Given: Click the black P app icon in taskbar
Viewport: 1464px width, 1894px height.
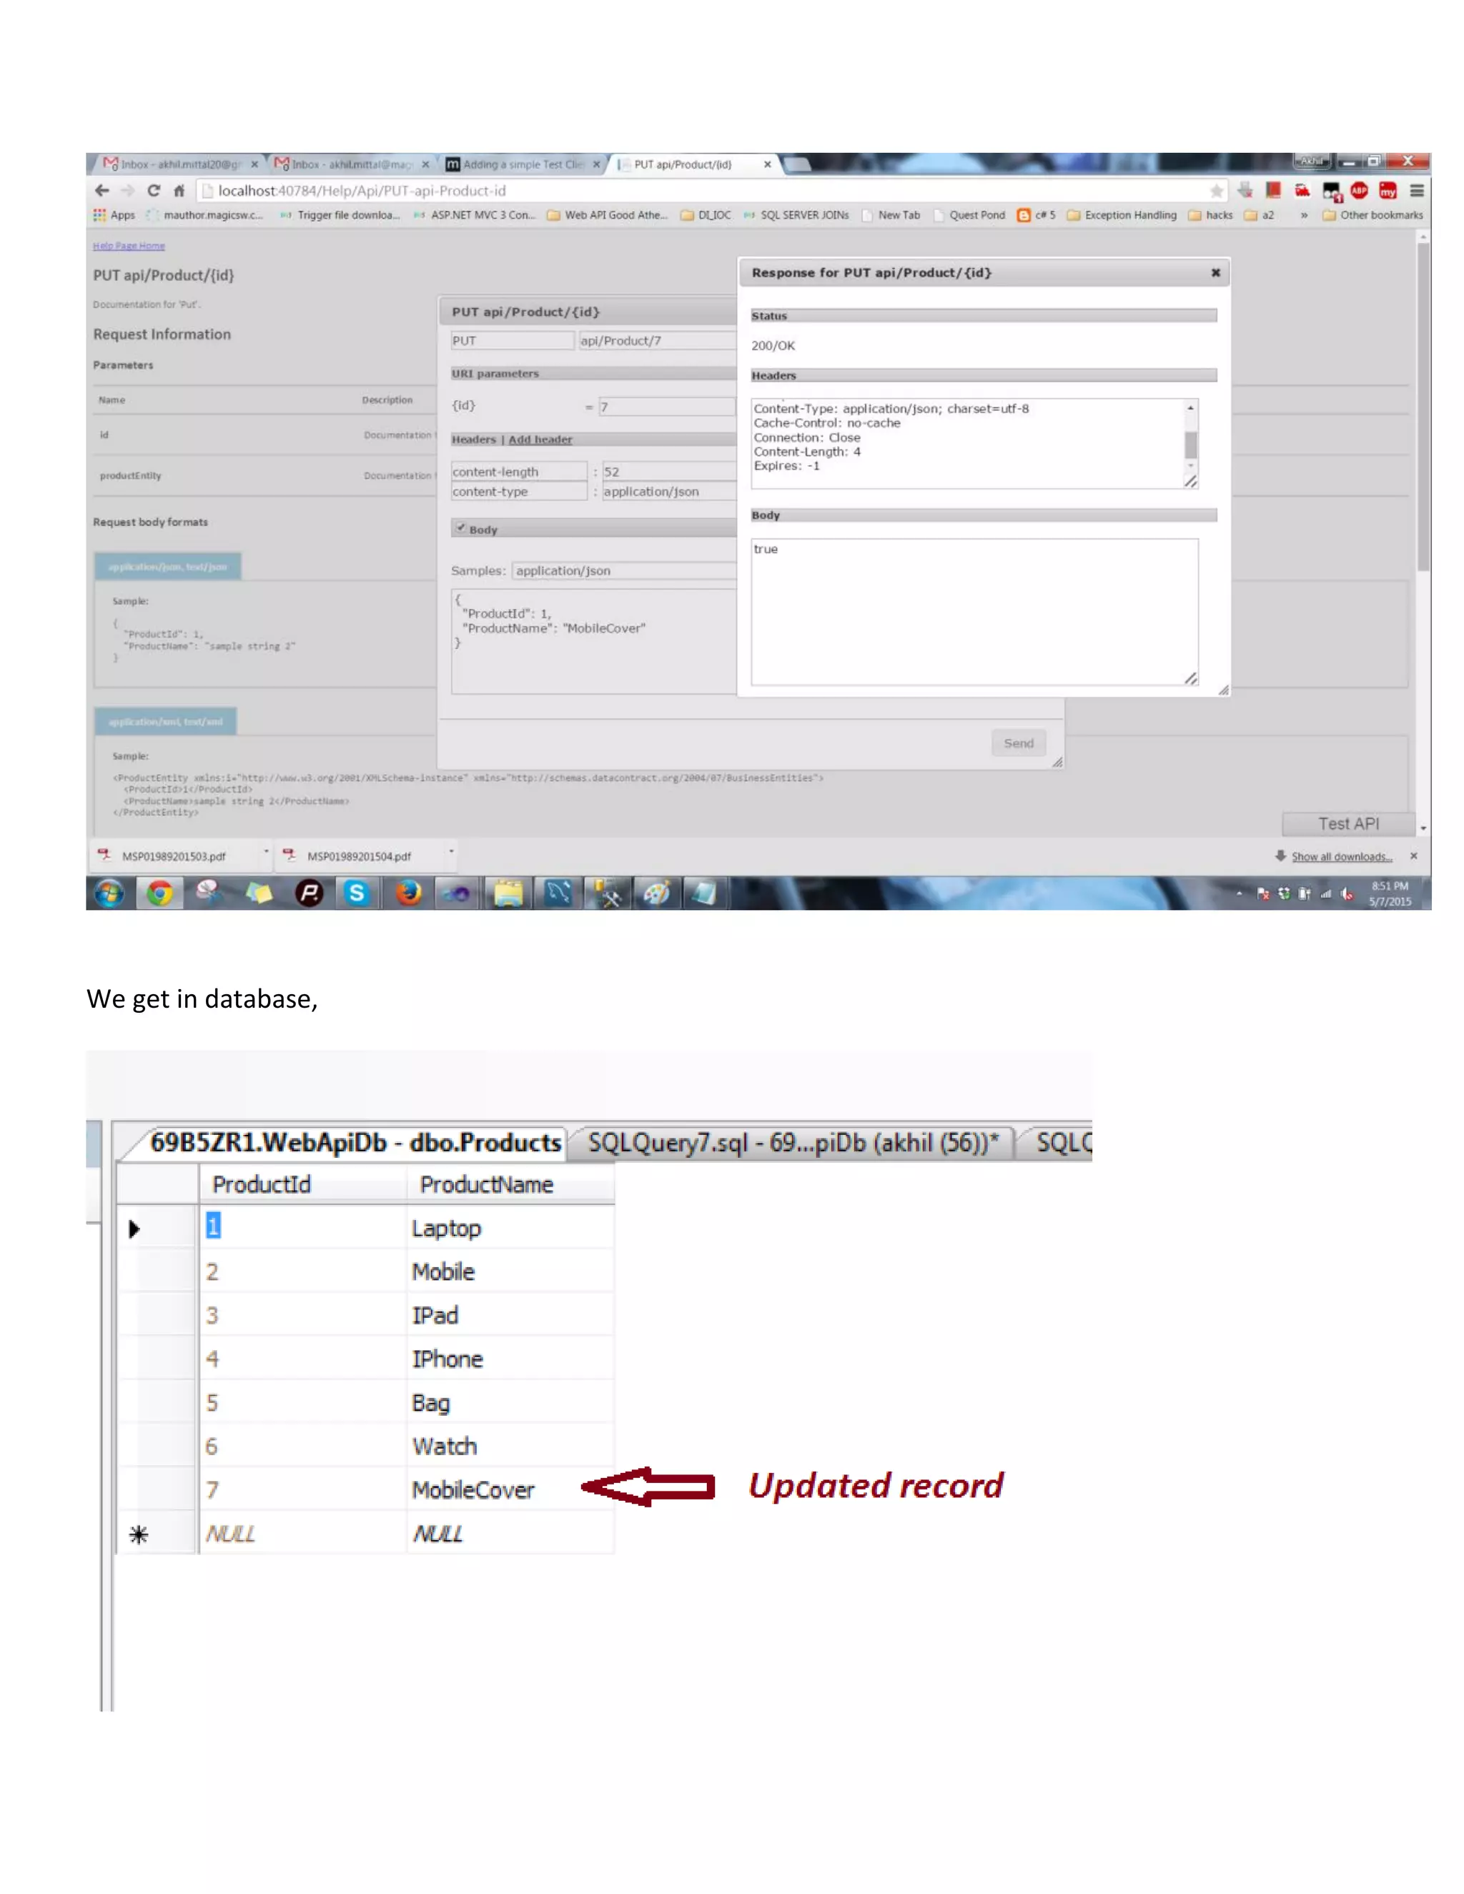Looking at the screenshot, I should coord(309,893).
